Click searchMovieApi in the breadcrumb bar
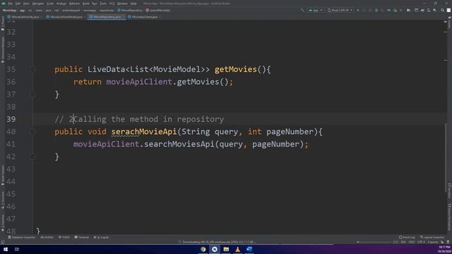452x254 pixels. point(158,10)
